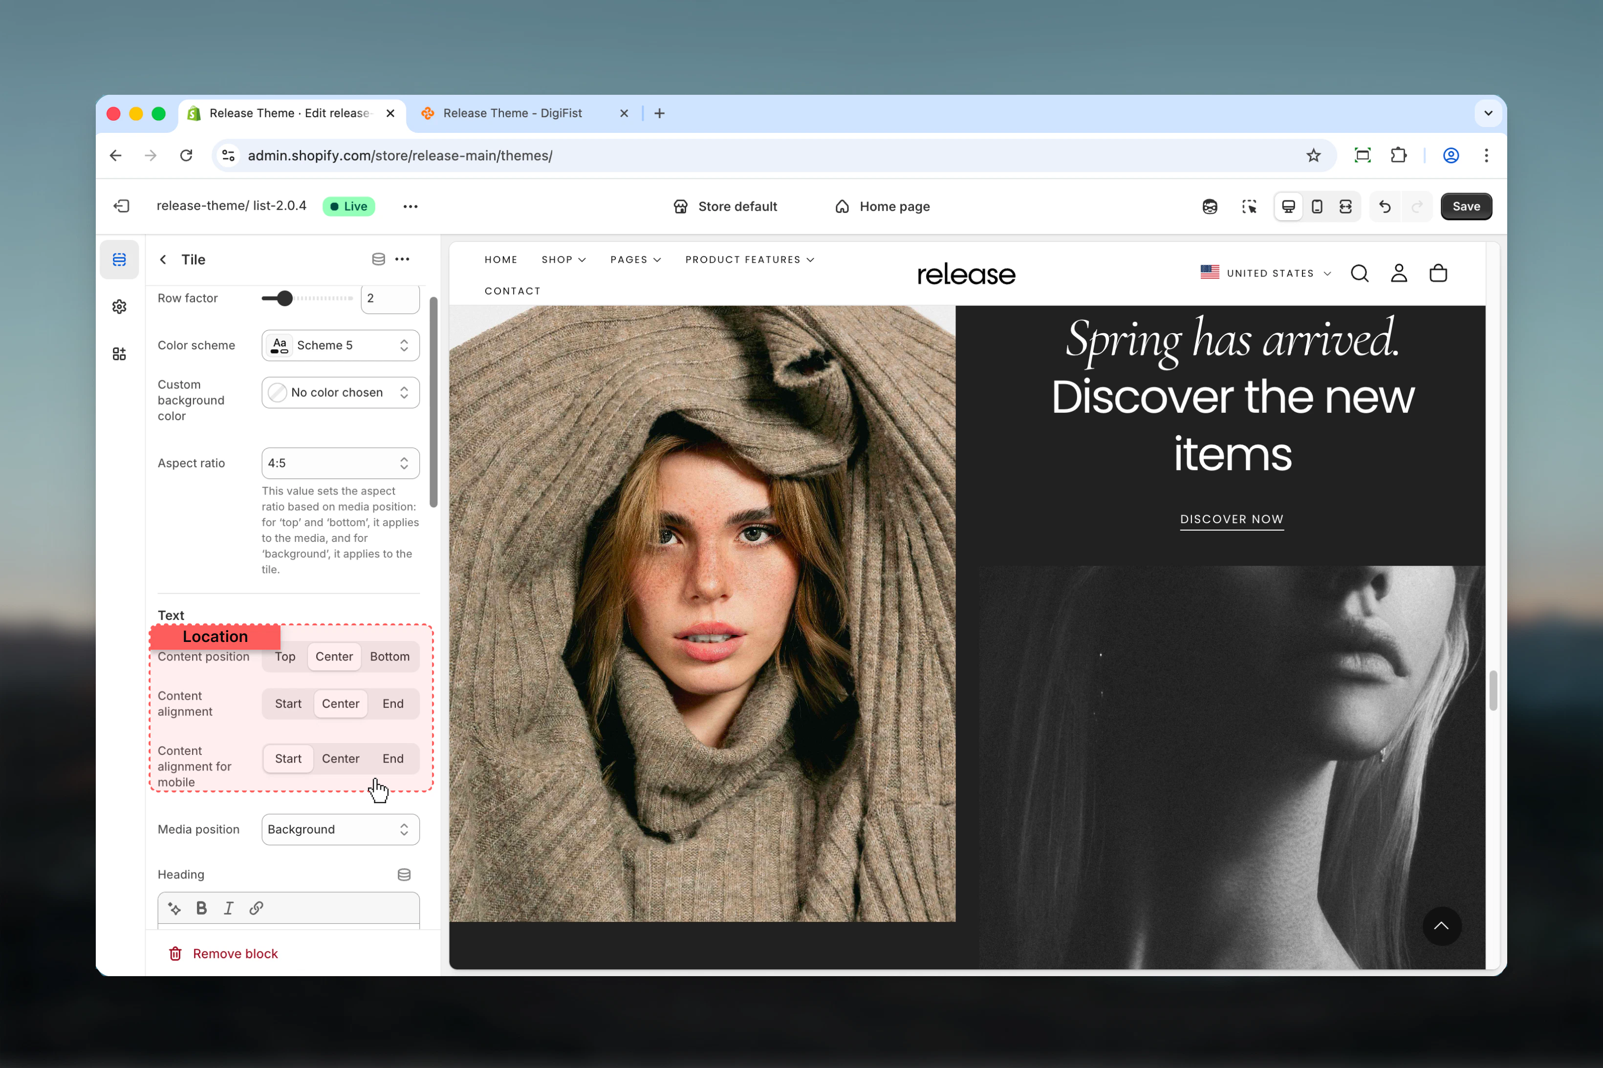Open the Chrome profile icon
The image size is (1603, 1068).
[1451, 155]
